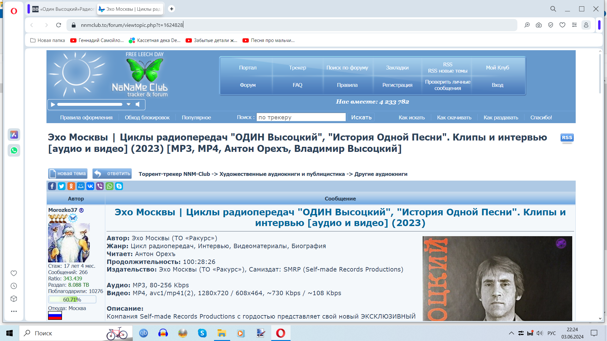
Task: Open Vysotsky cover image
Action: click(x=497, y=278)
